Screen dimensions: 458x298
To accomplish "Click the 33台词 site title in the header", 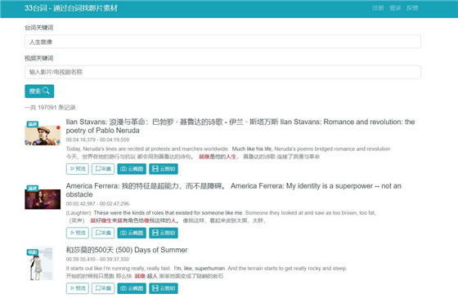I will pyautogui.click(x=71, y=8).
